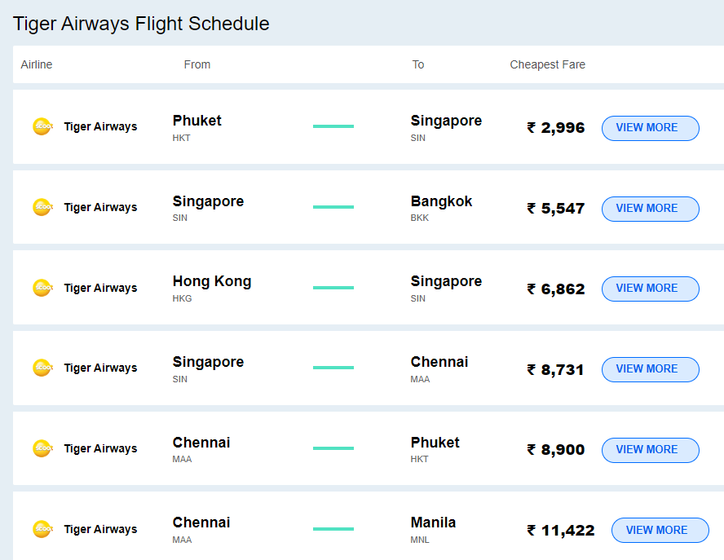
Task: Click the Airline column header
Action: [37, 64]
